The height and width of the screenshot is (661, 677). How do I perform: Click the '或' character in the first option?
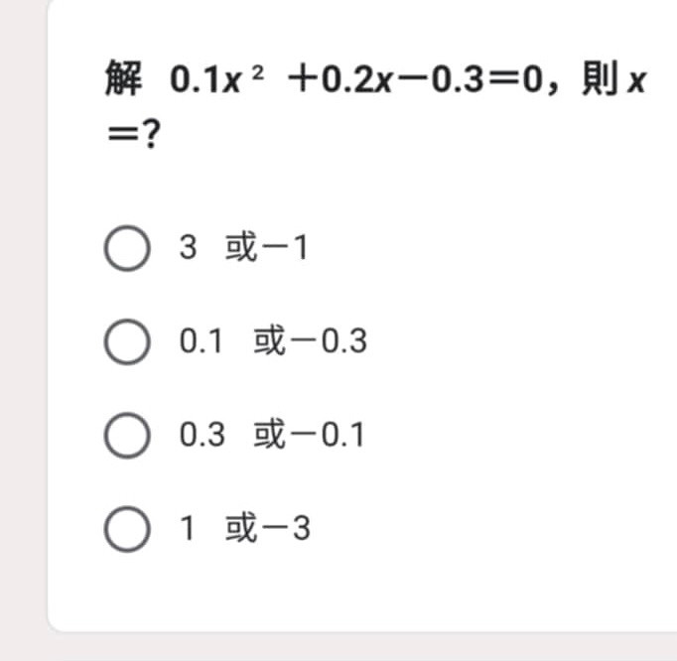pos(241,247)
